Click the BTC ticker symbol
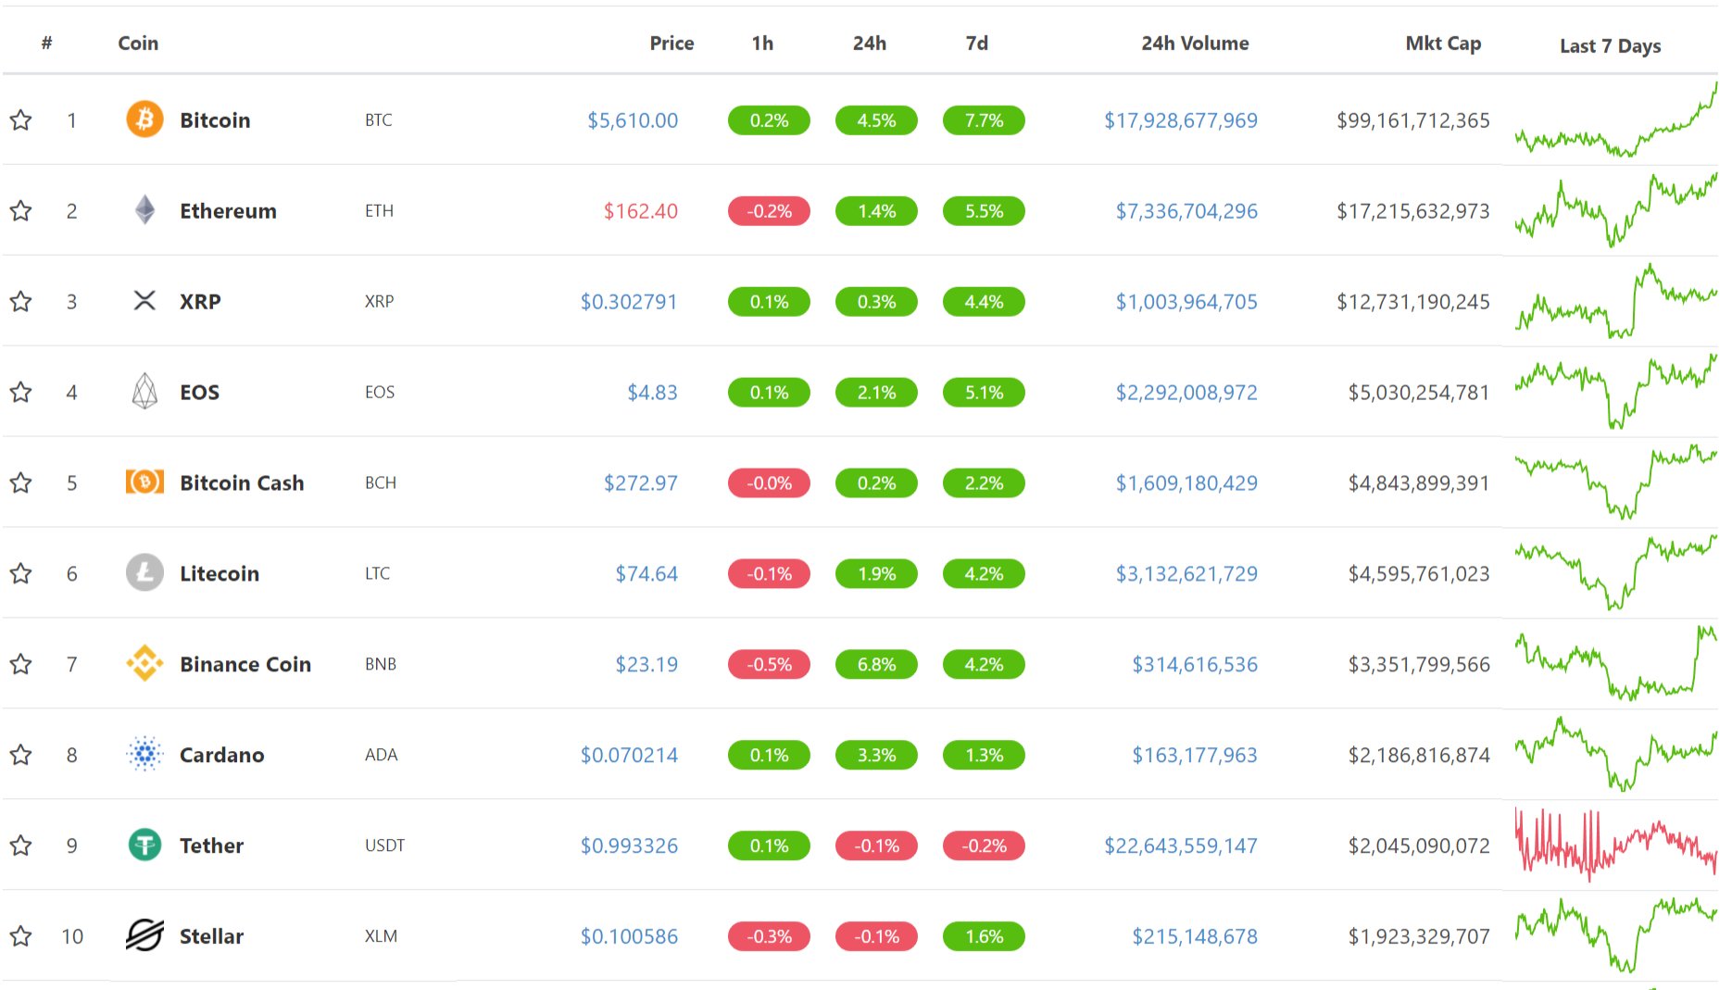Screen dimensions: 1732x990 click(x=379, y=119)
